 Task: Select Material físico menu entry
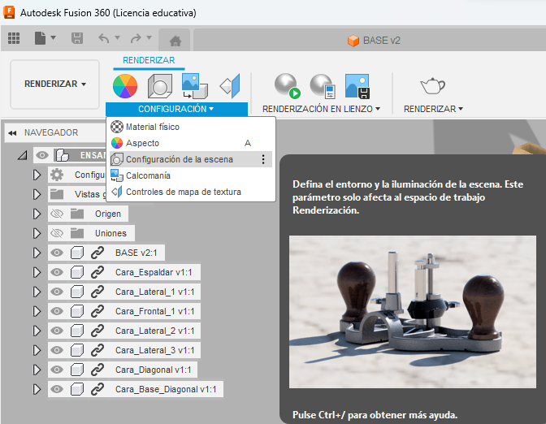coord(191,127)
